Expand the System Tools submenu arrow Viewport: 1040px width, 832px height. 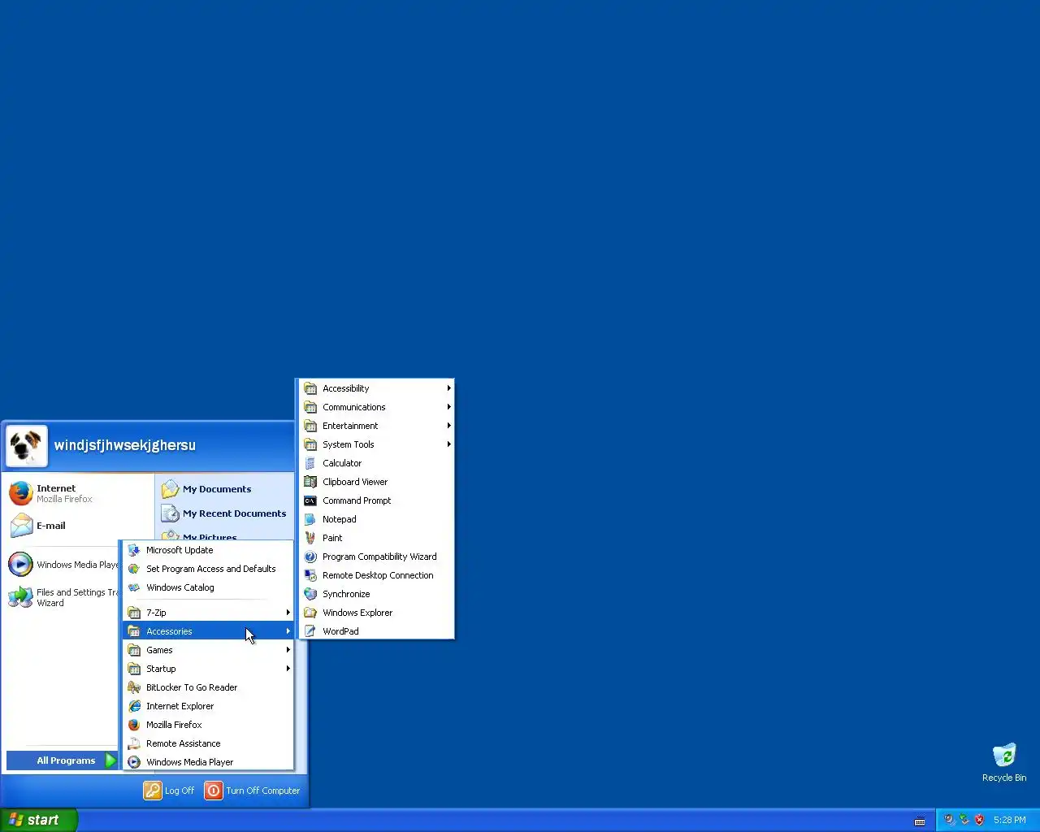point(448,444)
